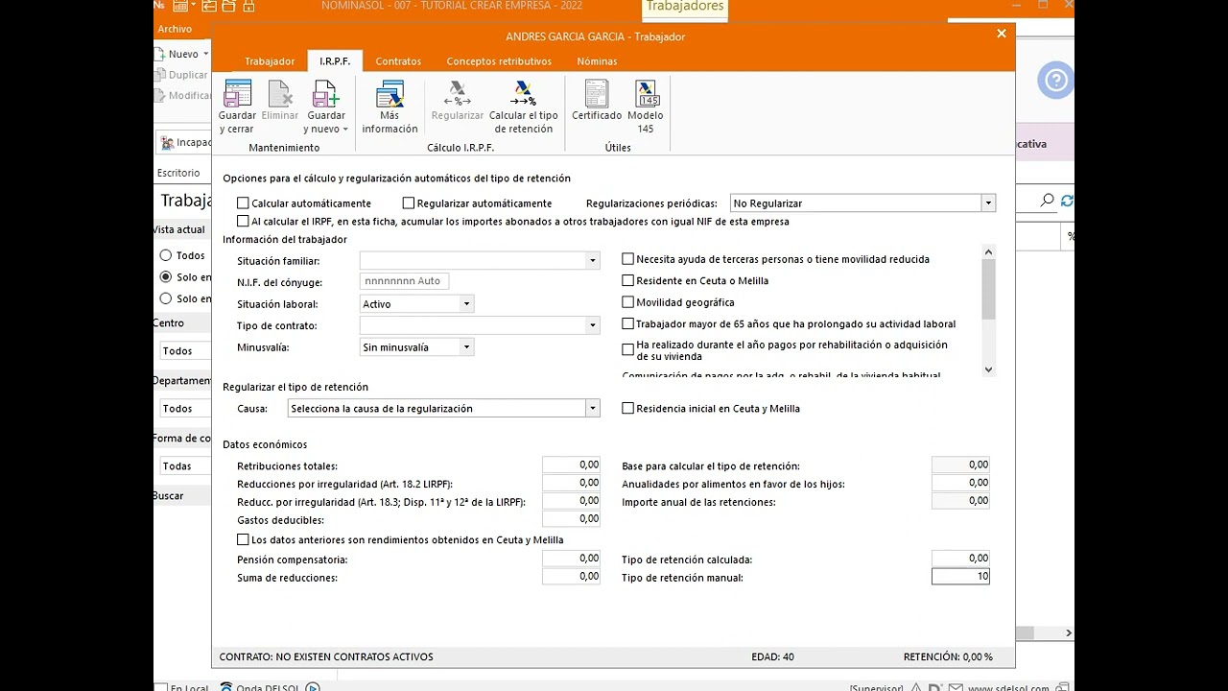Check acumular importes de igual NIF
This screenshot has width=1228, height=691.
243,221
